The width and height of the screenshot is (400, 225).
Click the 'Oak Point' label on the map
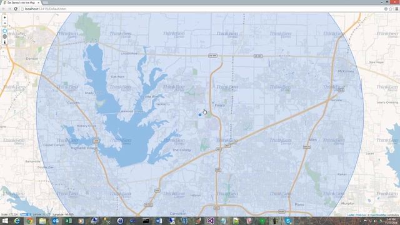point(118,76)
